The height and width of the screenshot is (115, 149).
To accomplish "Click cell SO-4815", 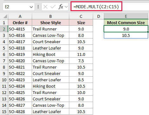I will click(20, 29).
